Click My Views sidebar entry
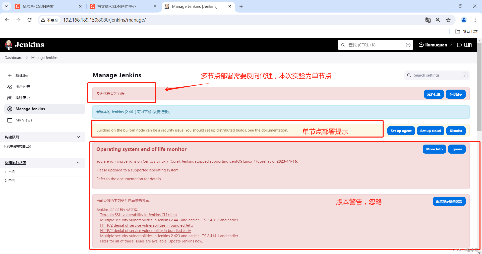 (45, 120)
